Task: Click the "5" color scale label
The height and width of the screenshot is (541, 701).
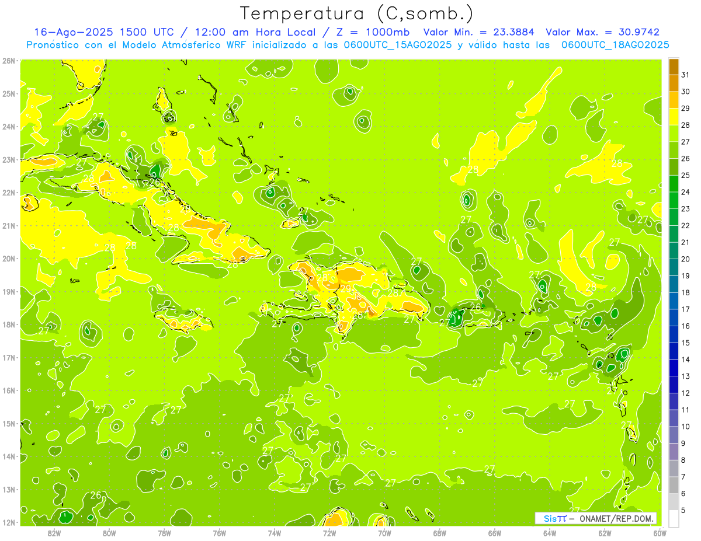Action: coord(683,511)
